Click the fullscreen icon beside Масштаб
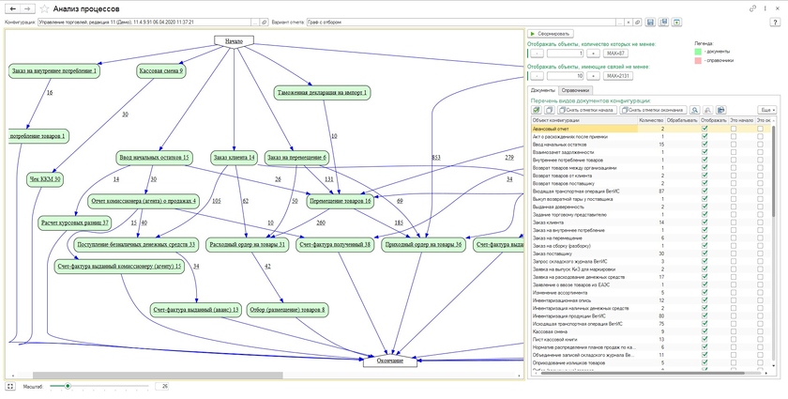This screenshot has height=399, width=788. click(9, 386)
